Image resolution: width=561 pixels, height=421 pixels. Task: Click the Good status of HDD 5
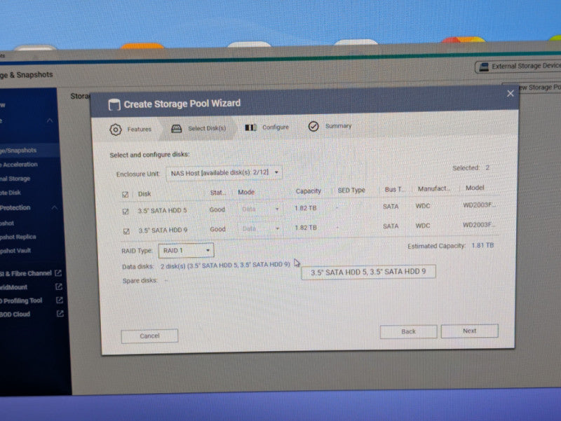click(x=217, y=209)
